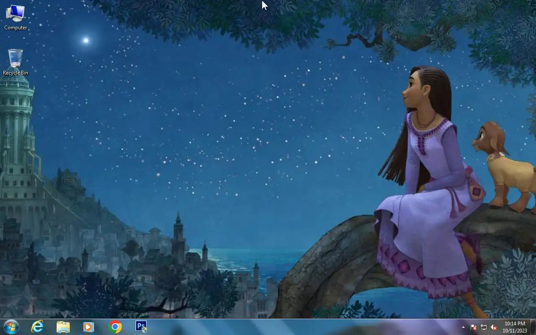Open Google Chrome from taskbar
Image resolution: width=536 pixels, height=335 pixels.
(x=115, y=327)
